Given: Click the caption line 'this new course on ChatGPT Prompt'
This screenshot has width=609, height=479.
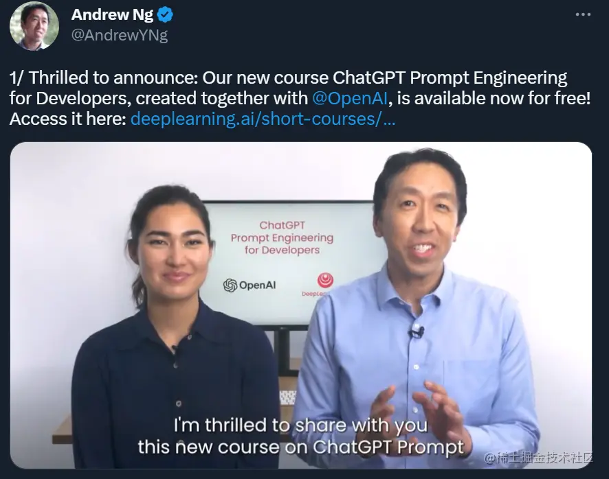Looking at the screenshot, I should (x=301, y=447).
